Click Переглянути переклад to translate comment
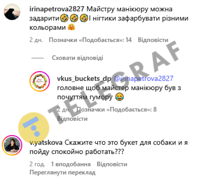This screenshot has height=183, width=199. pos(63,173)
